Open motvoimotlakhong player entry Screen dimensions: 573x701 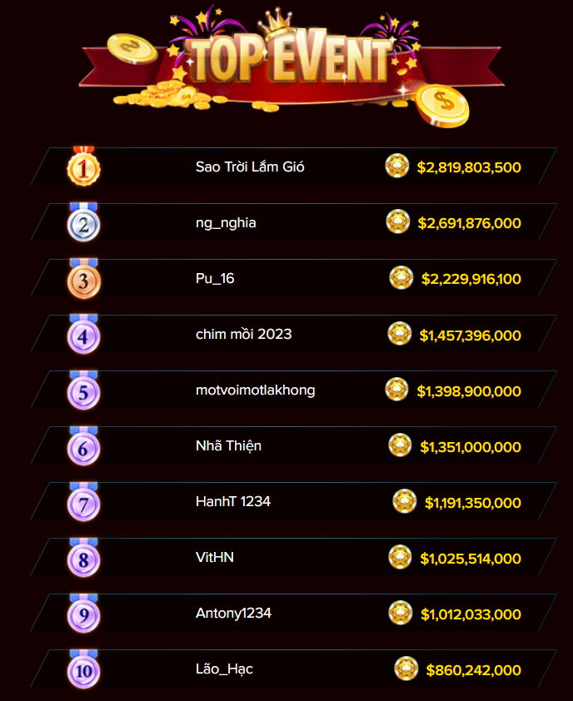pos(256,390)
